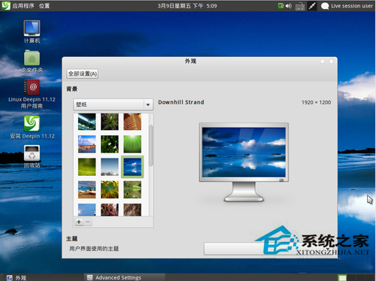Select the blue sky wallpaper in bottom row

[x=86, y=210]
